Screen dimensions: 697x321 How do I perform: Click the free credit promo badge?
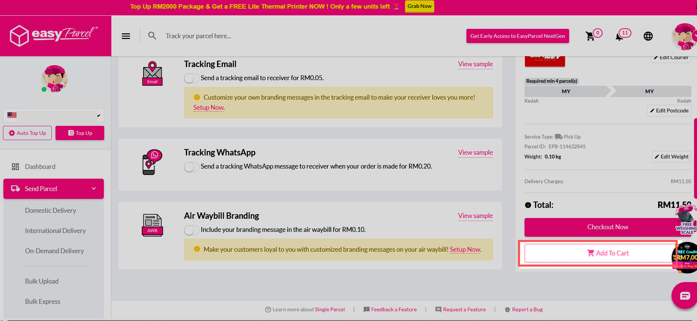686,257
